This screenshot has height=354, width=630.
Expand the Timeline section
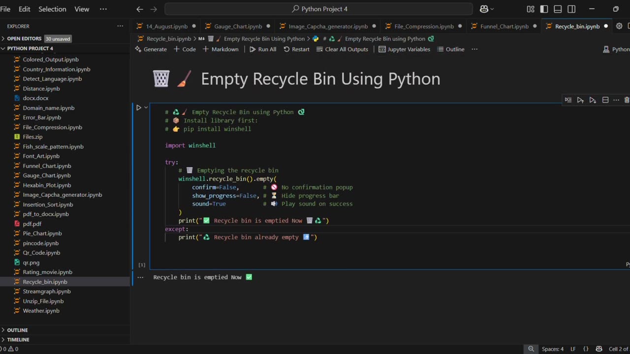[x=18, y=340]
